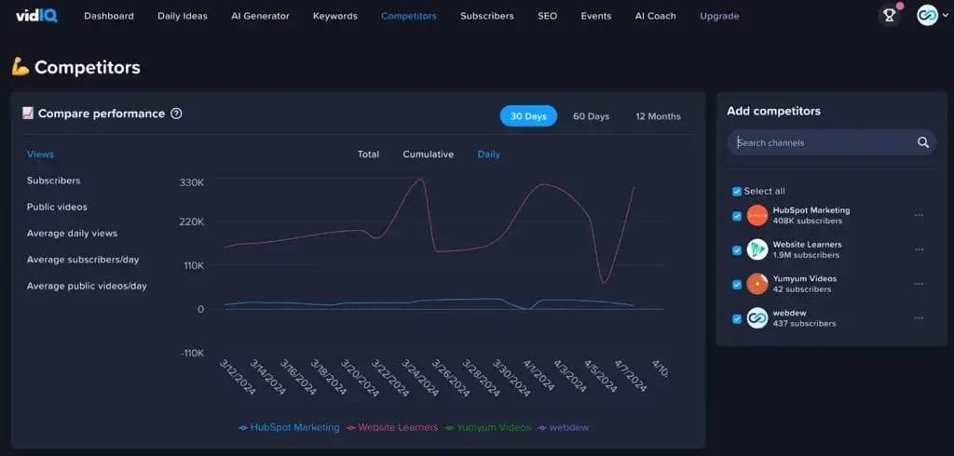Click the vidIQ logo

(x=35, y=15)
